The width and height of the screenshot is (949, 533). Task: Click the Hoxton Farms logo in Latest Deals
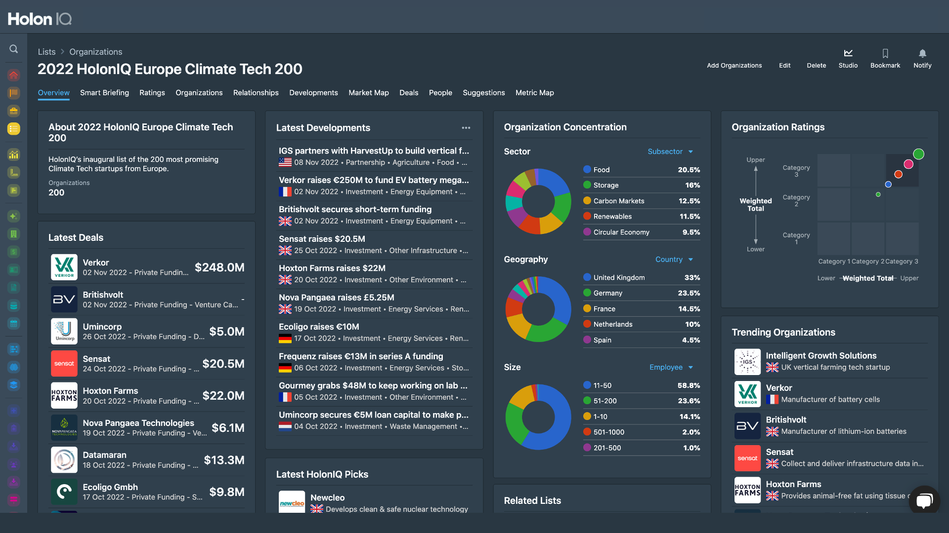[64, 395]
